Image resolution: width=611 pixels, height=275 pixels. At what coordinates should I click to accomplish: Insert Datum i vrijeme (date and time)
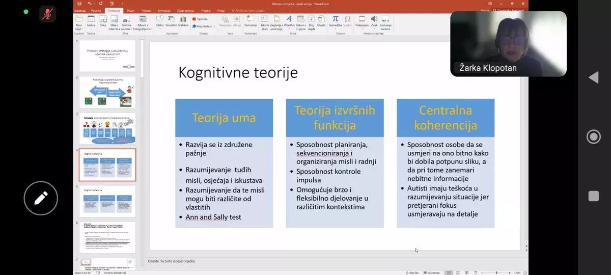click(x=301, y=23)
